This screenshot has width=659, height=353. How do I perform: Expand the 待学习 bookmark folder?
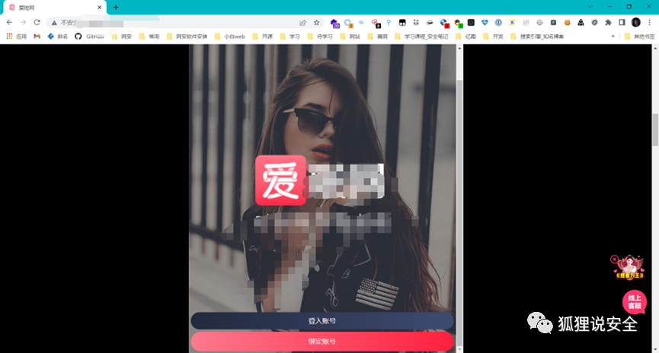click(320, 37)
